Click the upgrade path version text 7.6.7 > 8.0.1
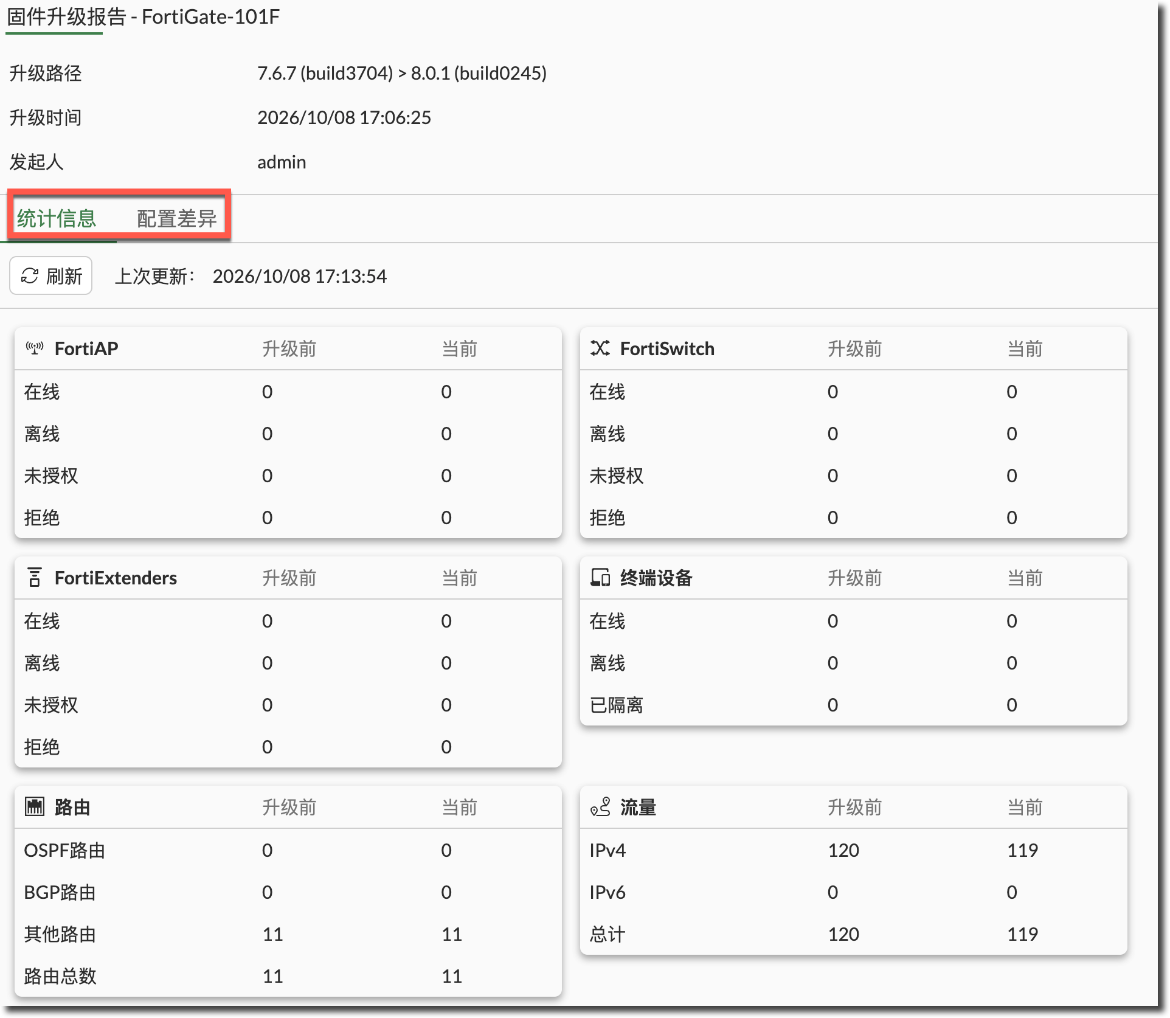 402,74
